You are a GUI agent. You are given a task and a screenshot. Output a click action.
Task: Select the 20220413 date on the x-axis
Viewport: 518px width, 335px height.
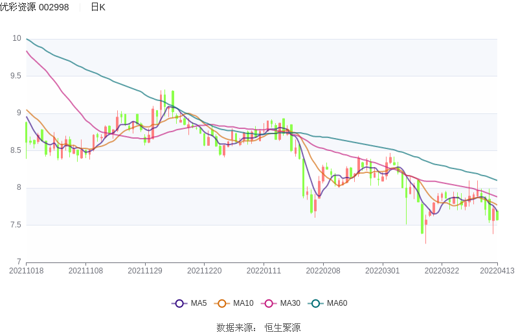coord(497,271)
